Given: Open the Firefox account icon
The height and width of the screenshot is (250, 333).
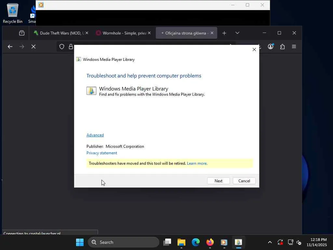Looking at the screenshot, I should tap(271, 47).
